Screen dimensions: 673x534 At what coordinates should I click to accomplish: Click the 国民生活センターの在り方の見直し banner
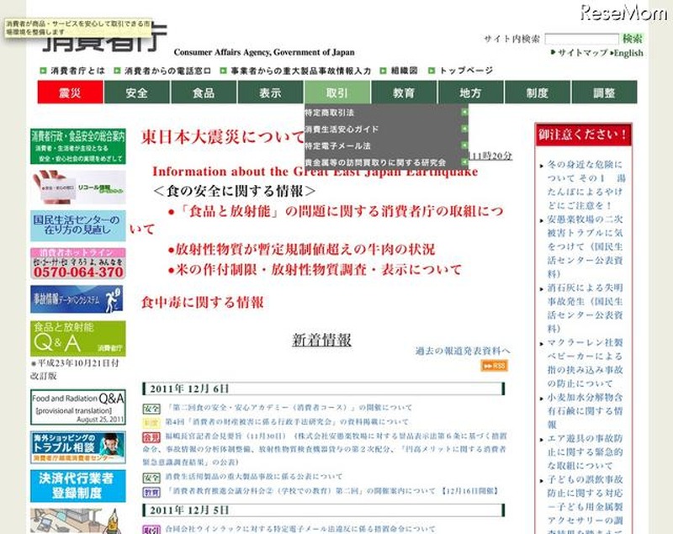coord(78,226)
